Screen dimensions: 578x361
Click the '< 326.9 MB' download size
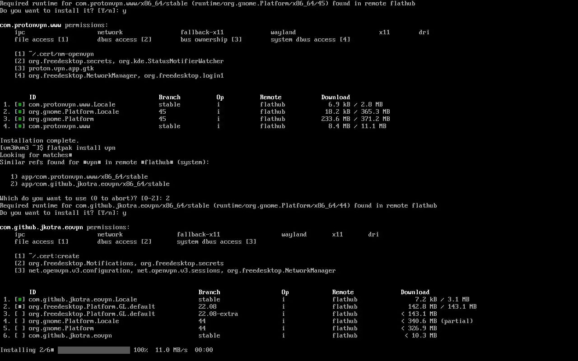click(x=419, y=329)
